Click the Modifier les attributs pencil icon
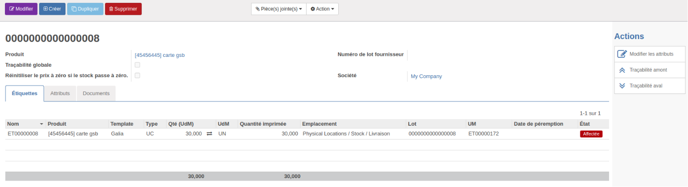This screenshot has width=688, height=187. (x=622, y=54)
